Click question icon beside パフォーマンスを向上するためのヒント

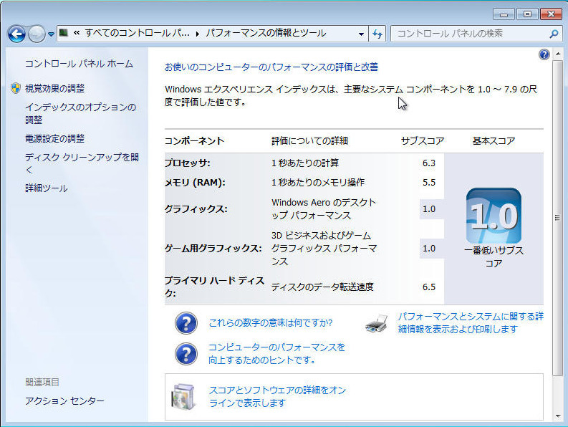click(186, 354)
